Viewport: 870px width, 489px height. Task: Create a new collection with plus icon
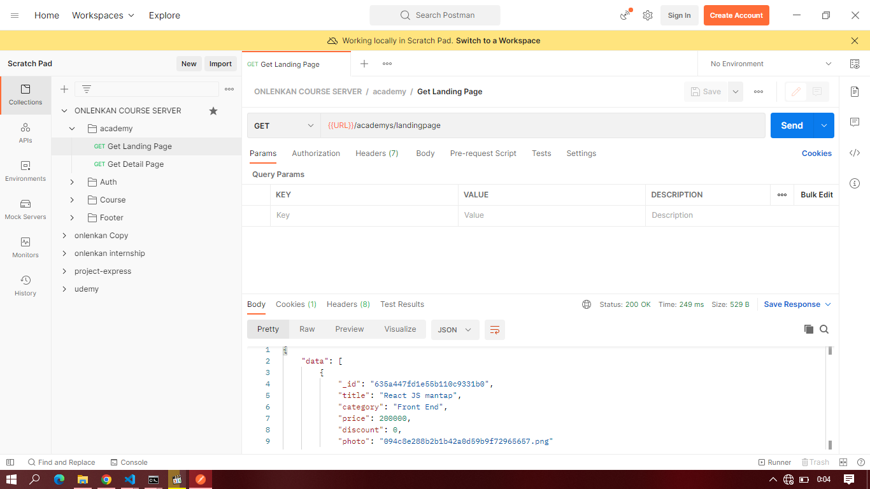pos(64,89)
